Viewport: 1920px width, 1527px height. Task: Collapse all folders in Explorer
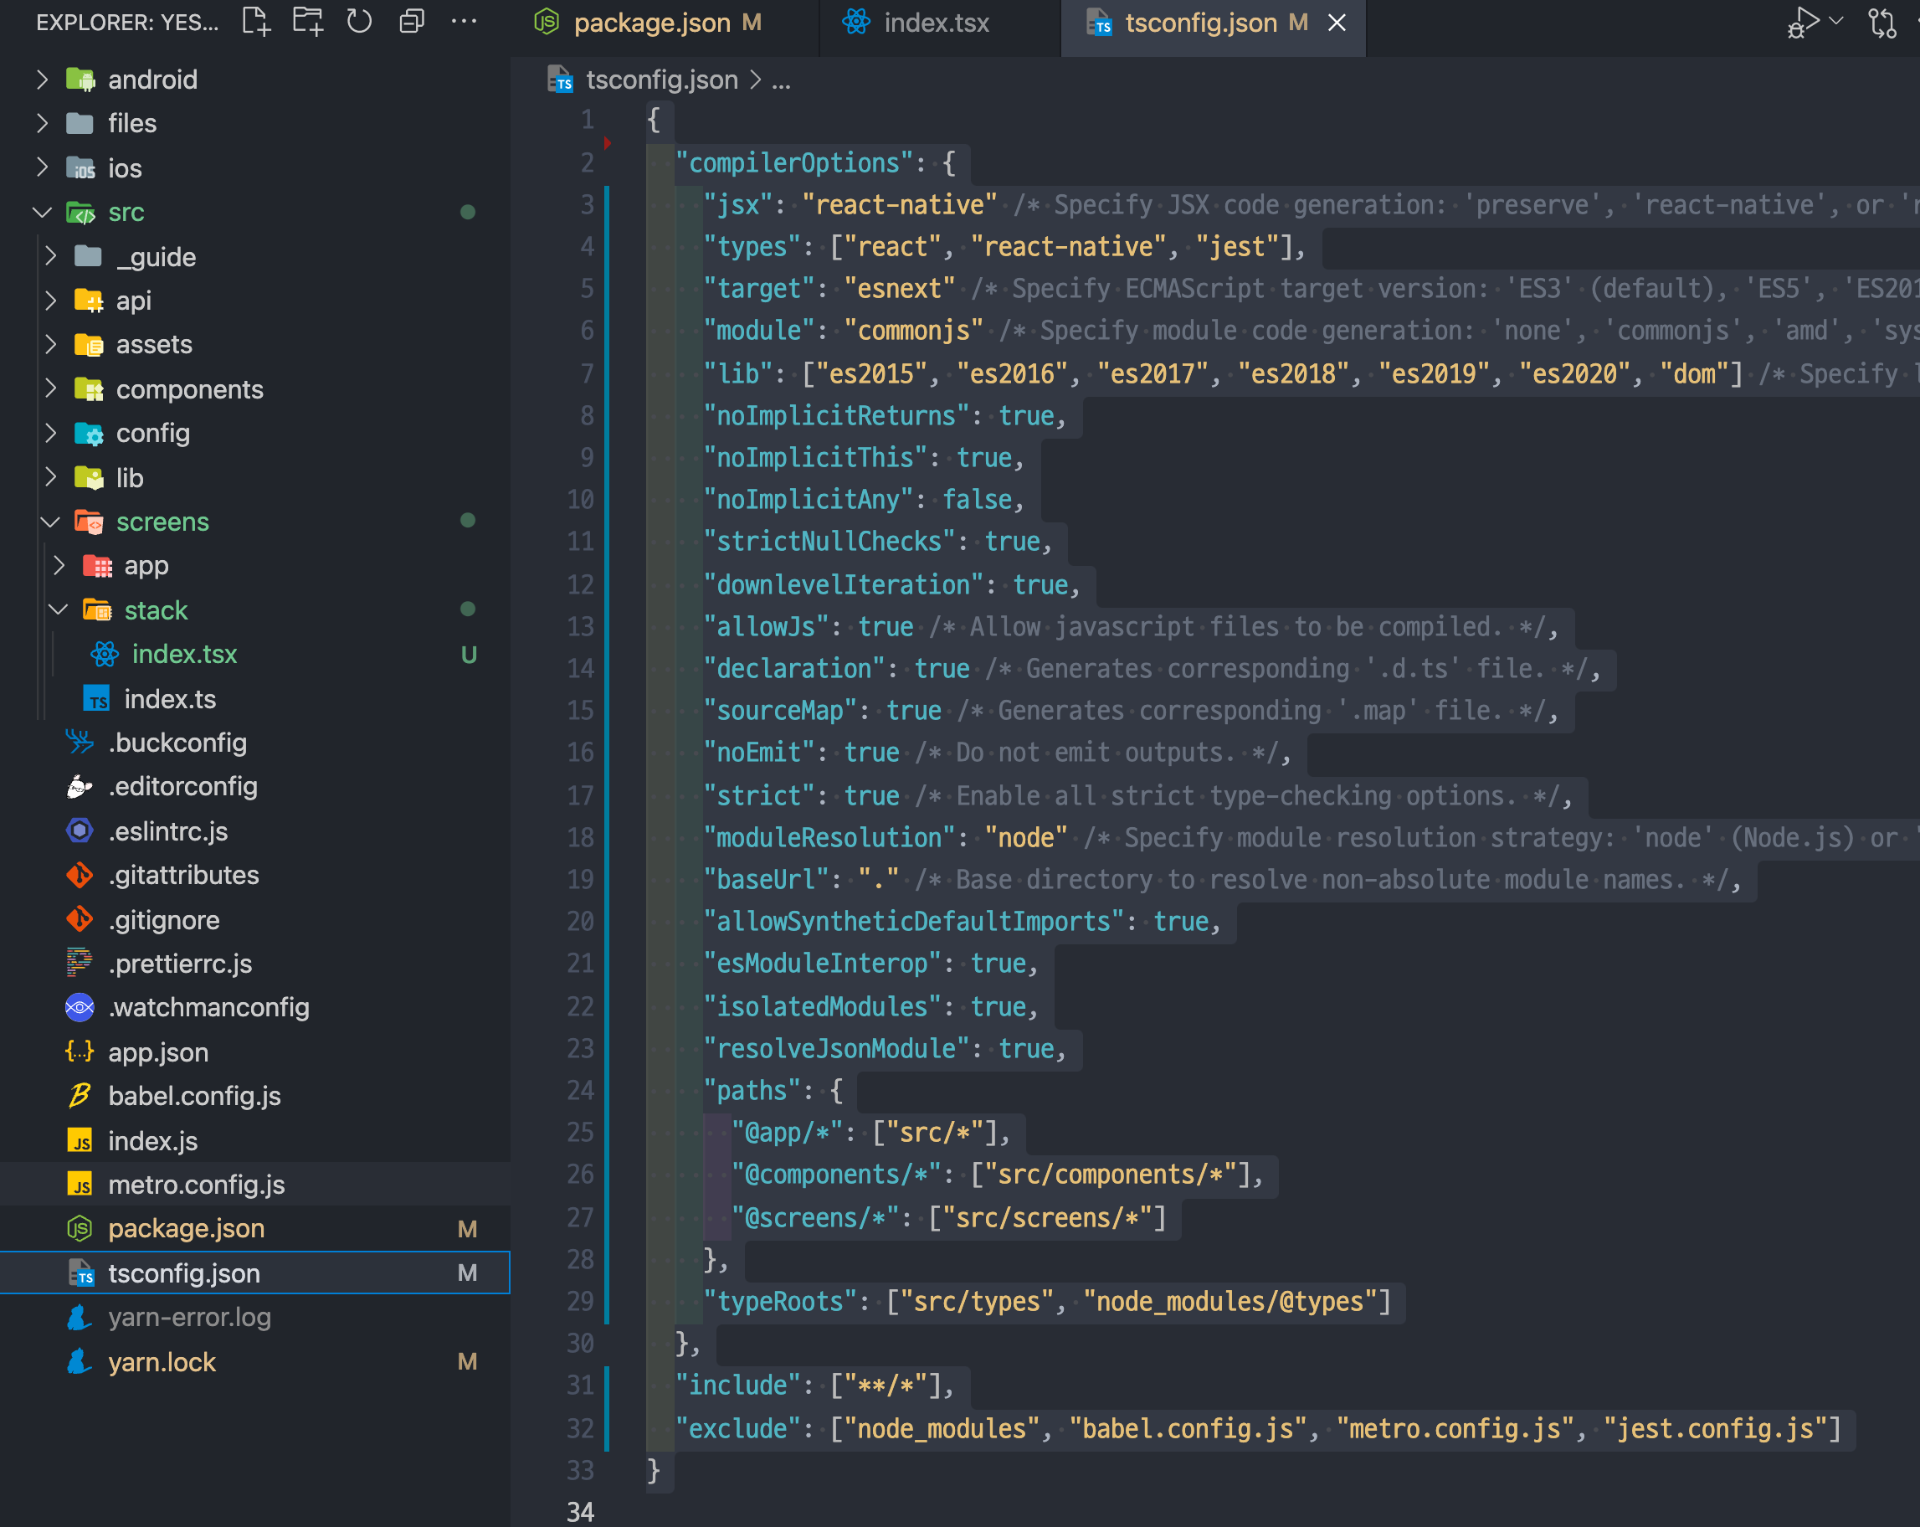point(412,22)
